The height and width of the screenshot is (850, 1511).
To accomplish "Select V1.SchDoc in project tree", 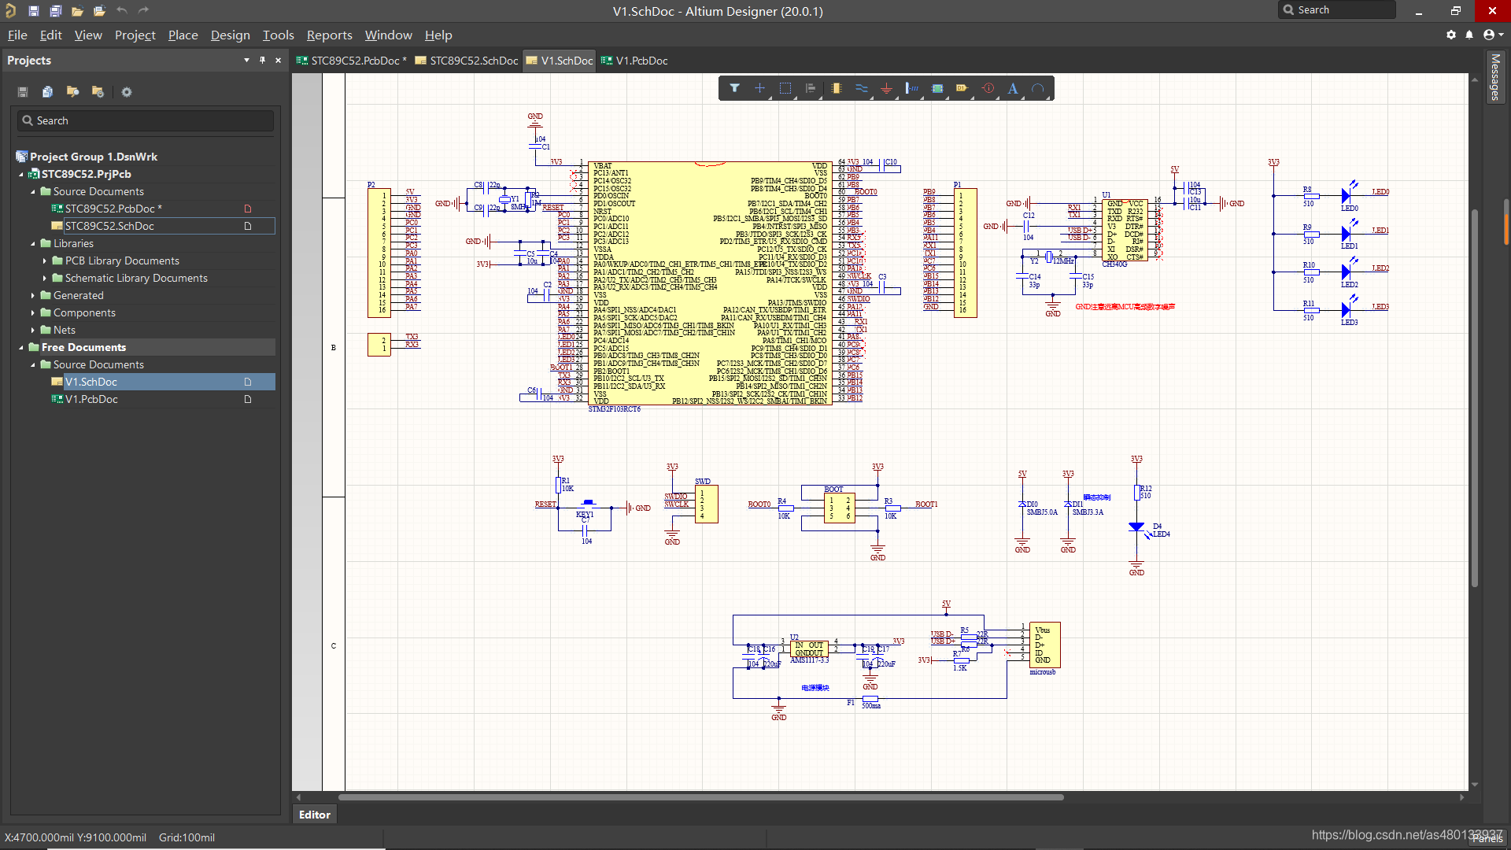I will tap(91, 381).
